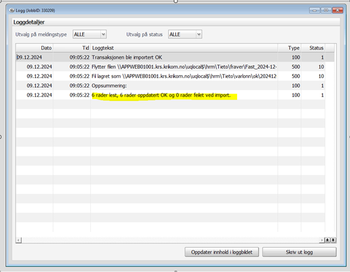Click the Logg window title icon
Image resolution: width=350 pixels, height=272 pixels.
pyautogui.click(x=12, y=10)
